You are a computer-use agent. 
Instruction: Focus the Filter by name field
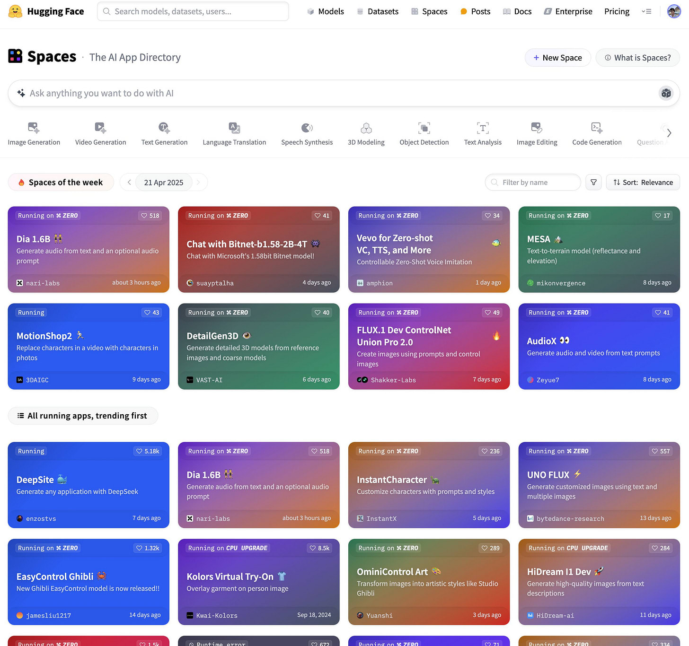click(x=533, y=182)
